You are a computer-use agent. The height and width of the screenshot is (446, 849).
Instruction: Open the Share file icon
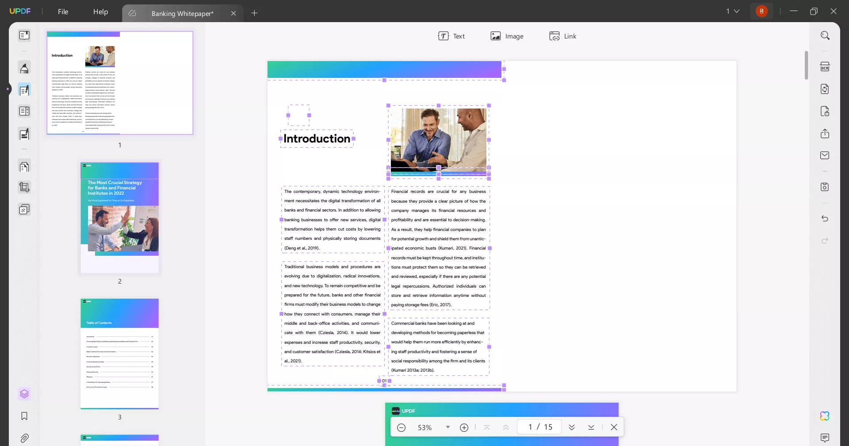click(825, 134)
